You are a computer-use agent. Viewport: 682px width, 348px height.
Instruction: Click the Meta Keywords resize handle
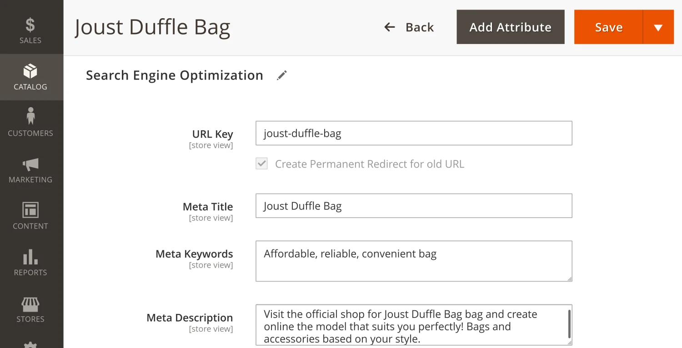(x=569, y=278)
